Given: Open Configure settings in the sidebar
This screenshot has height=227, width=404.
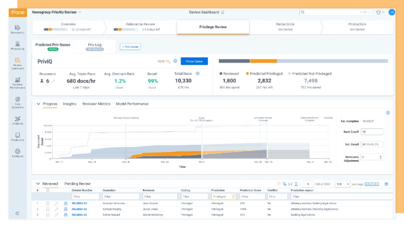Looking at the screenshot, I should 17,153.
